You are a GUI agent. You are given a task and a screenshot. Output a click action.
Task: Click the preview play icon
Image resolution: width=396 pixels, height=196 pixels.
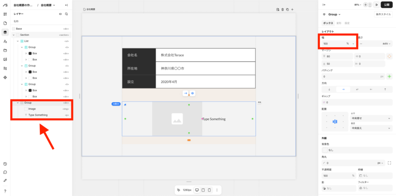(x=377, y=5)
